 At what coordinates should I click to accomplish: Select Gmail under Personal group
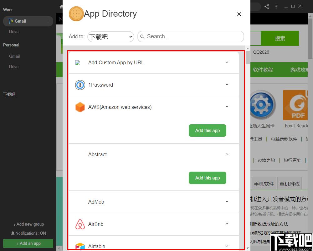pyautogui.click(x=14, y=56)
